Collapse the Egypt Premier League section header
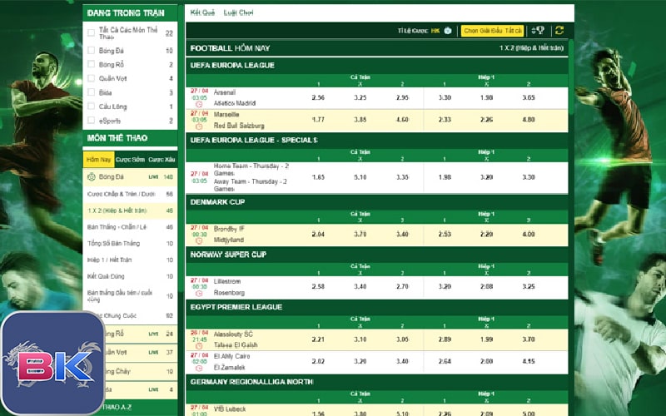The width and height of the screenshot is (666, 416). (x=377, y=307)
